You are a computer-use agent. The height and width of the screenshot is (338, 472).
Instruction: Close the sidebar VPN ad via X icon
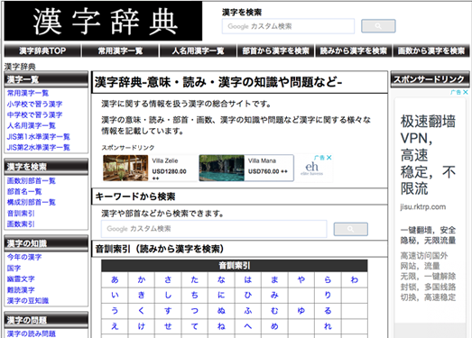click(466, 92)
